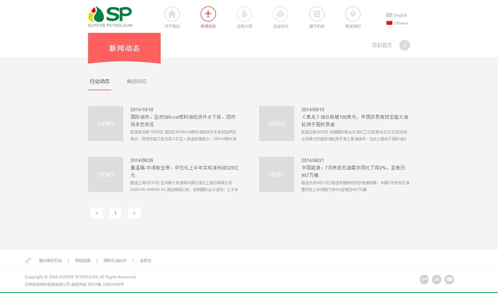This screenshot has height=293, width=498.
Task: Collapse to previous page using < arrow
Action: pos(96,212)
